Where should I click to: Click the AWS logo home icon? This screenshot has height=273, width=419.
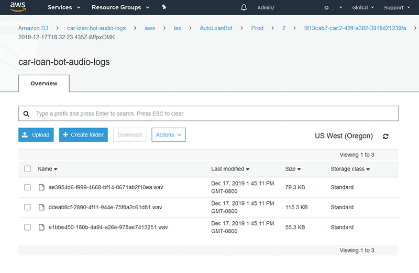click(x=18, y=7)
